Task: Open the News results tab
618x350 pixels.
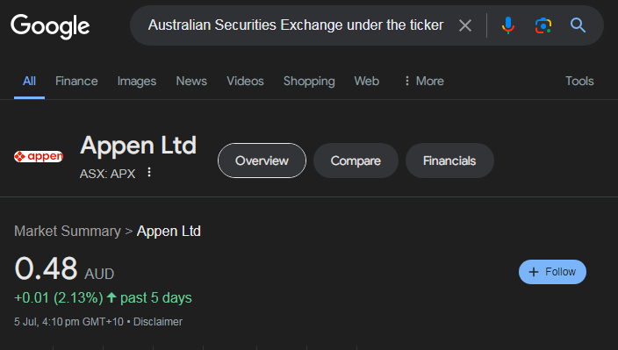Action: pyautogui.click(x=191, y=81)
